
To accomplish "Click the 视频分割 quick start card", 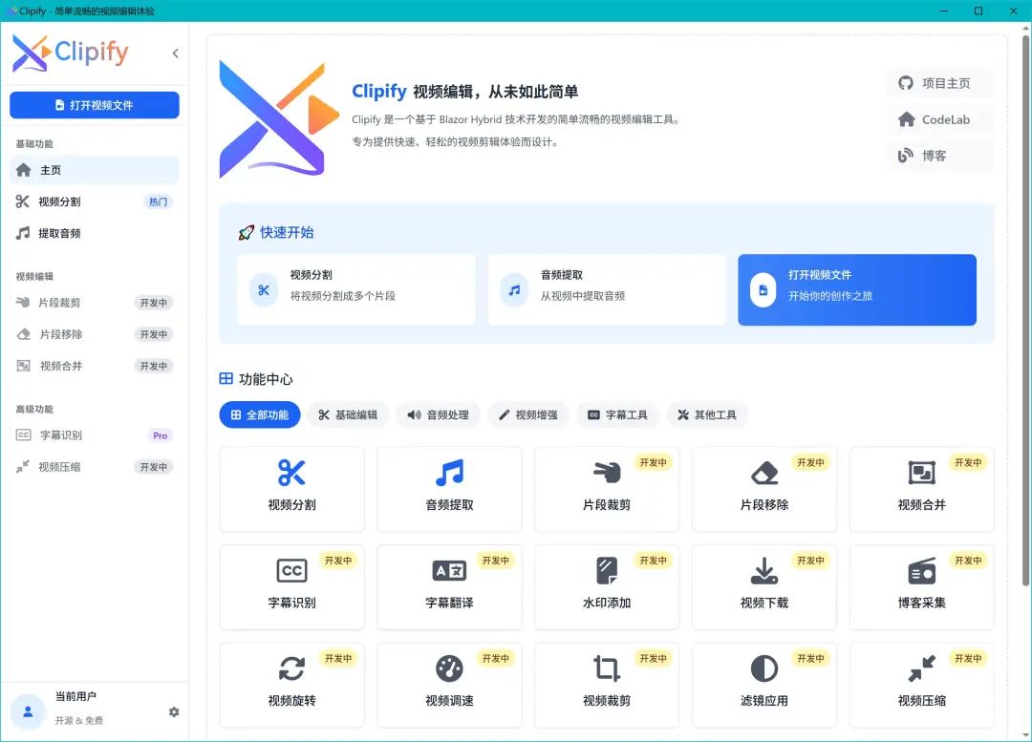I will tap(356, 290).
